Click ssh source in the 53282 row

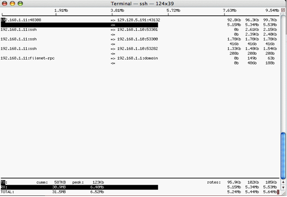click(19, 48)
